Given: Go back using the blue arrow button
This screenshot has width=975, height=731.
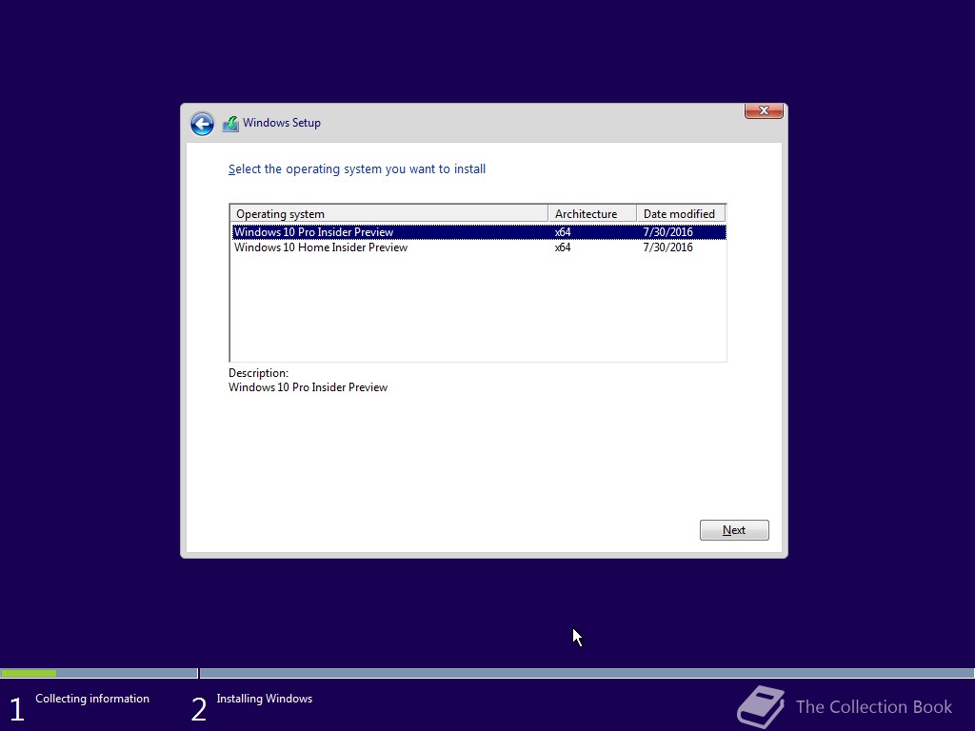Looking at the screenshot, I should (x=202, y=124).
